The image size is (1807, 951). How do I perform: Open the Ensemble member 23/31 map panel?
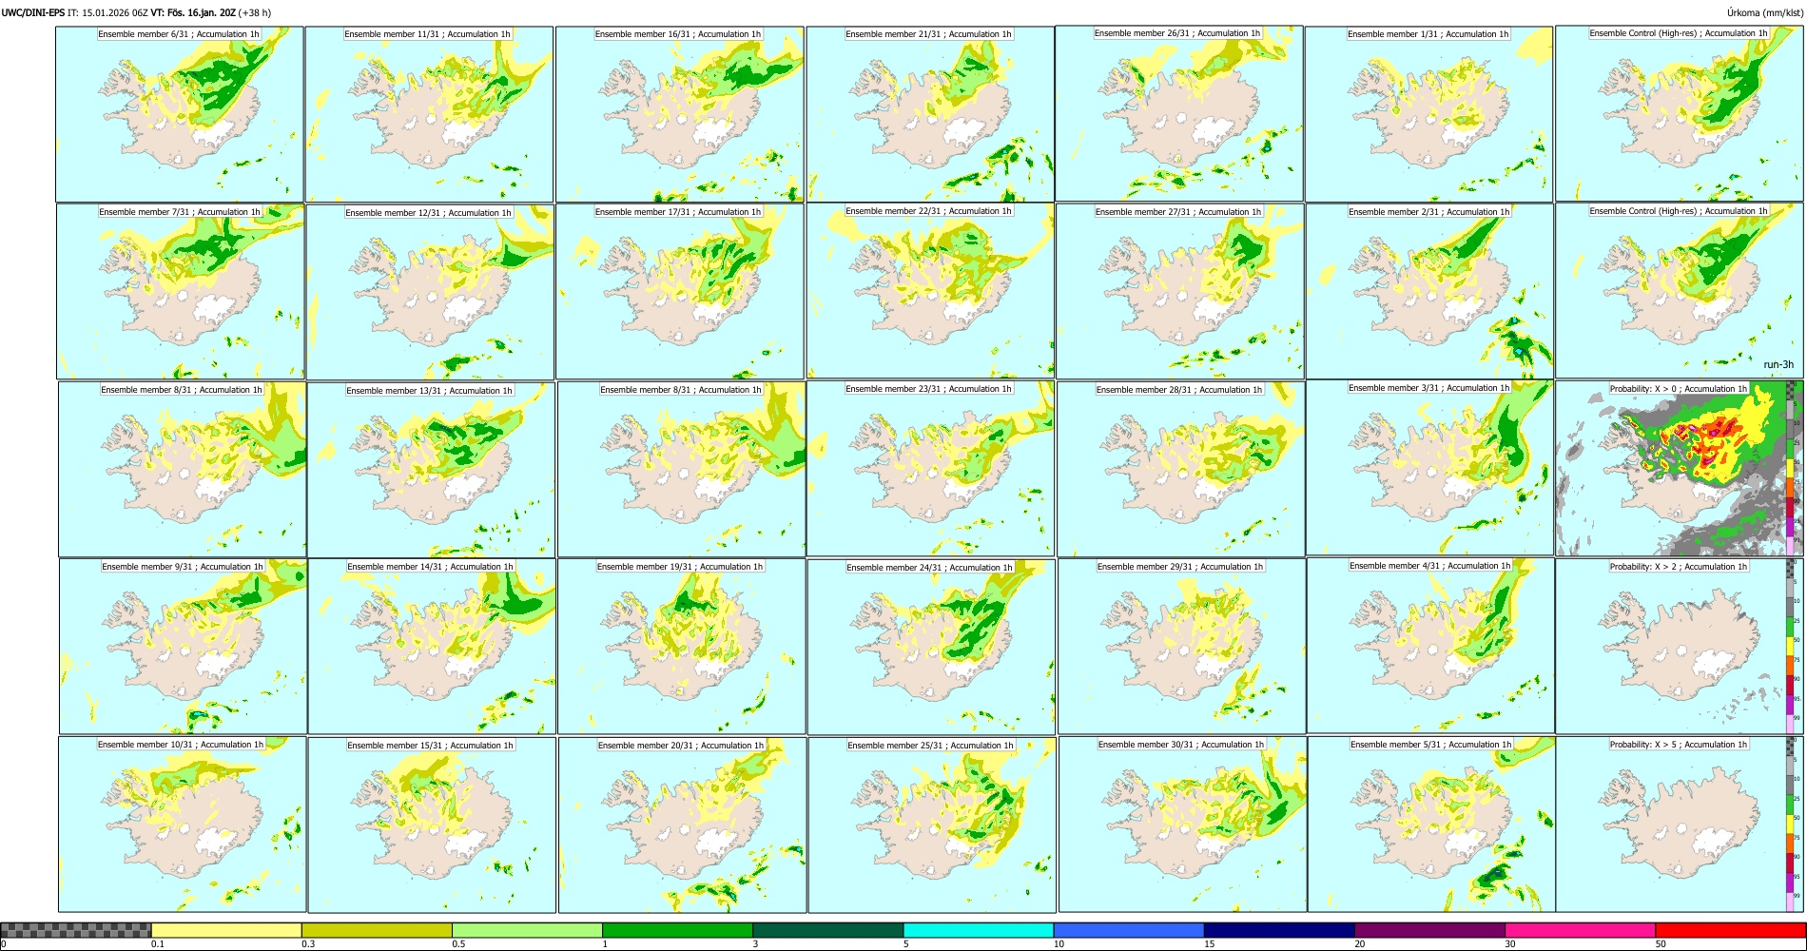pos(930,469)
